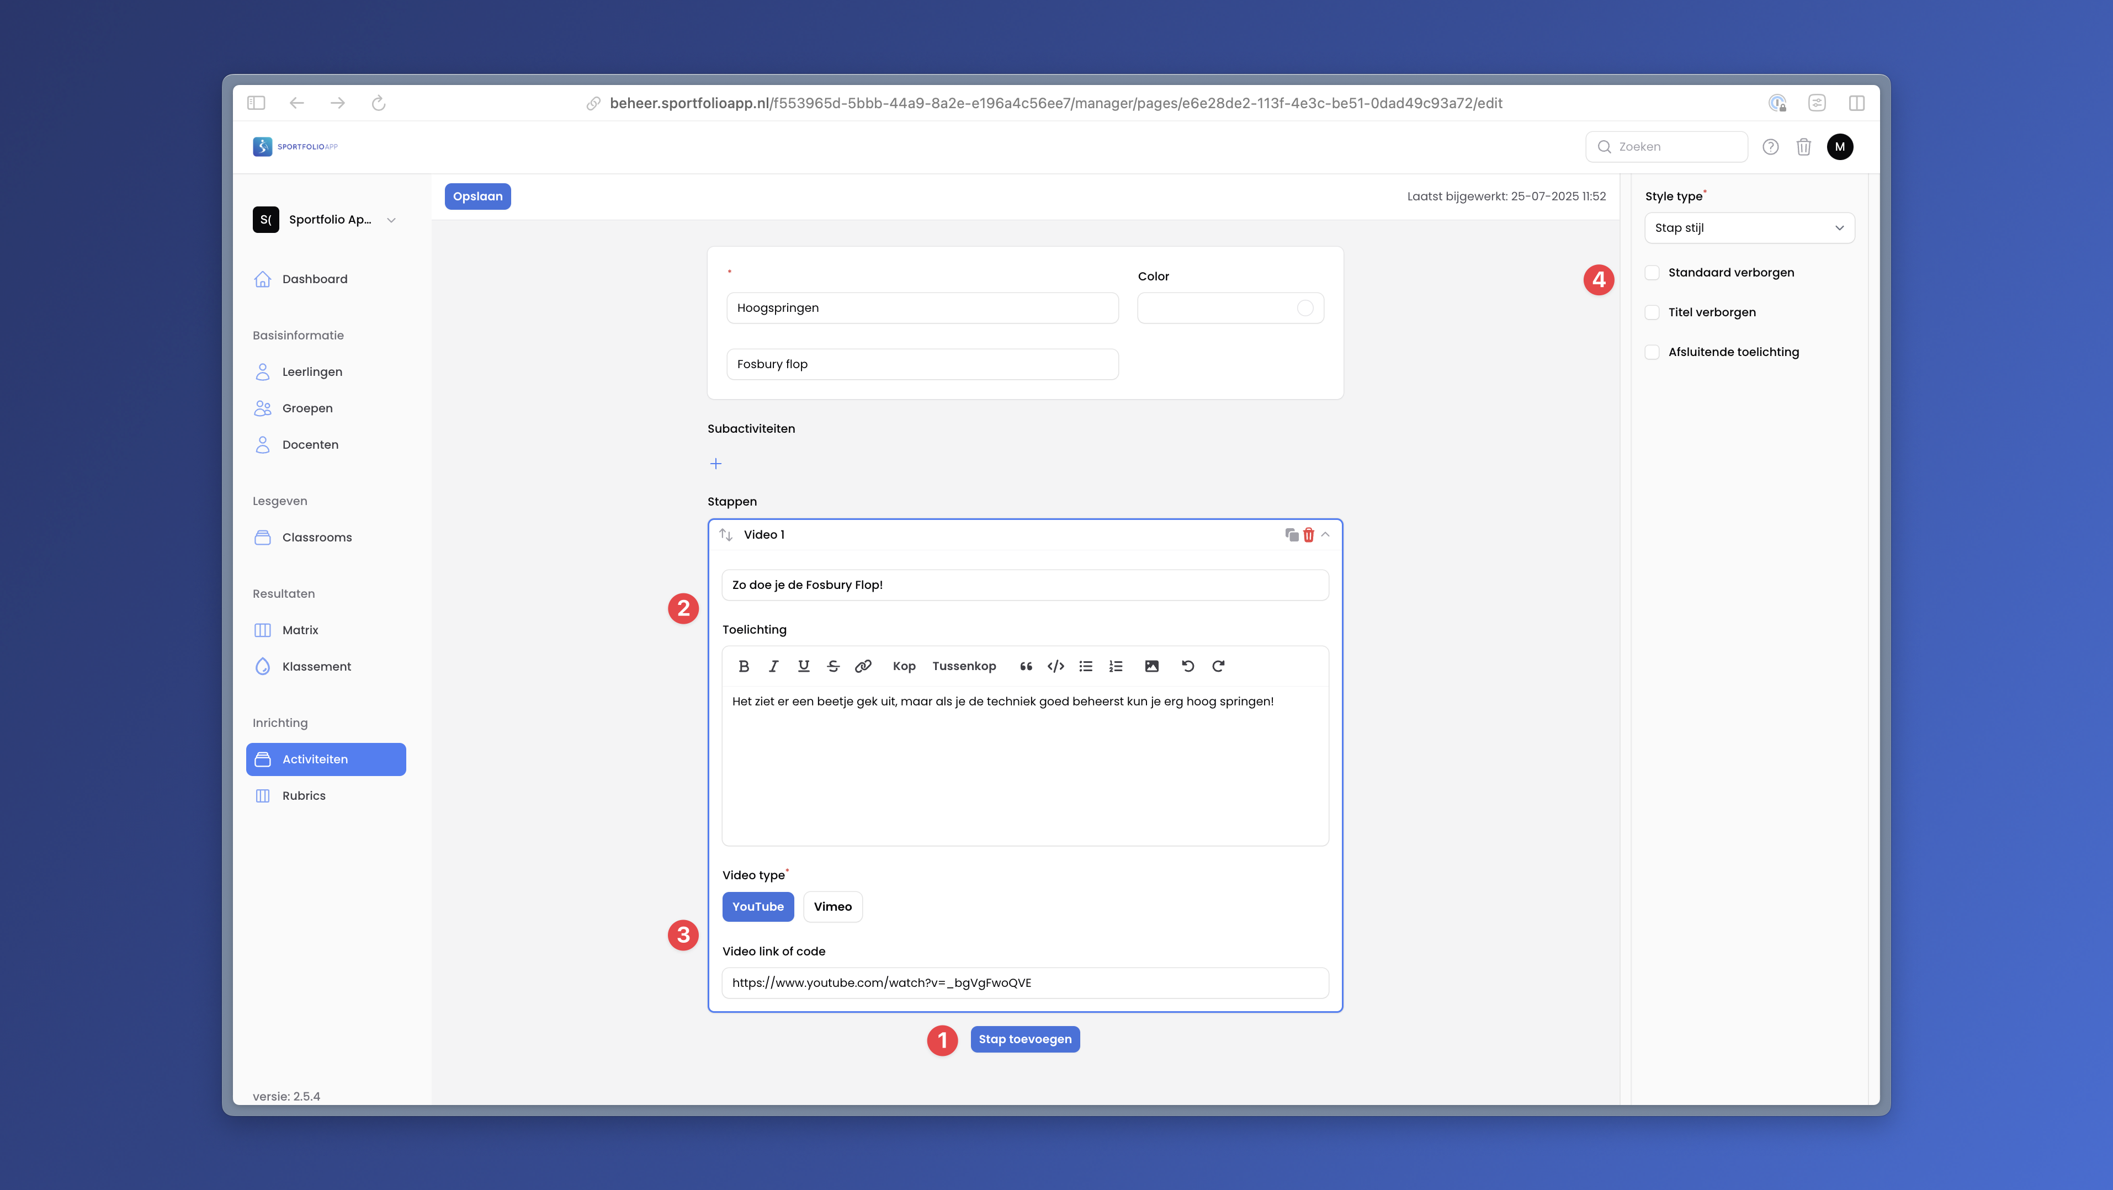The width and height of the screenshot is (2113, 1190).
Task: Expand the Sportfolio App organization switcher
Action: [326, 220]
